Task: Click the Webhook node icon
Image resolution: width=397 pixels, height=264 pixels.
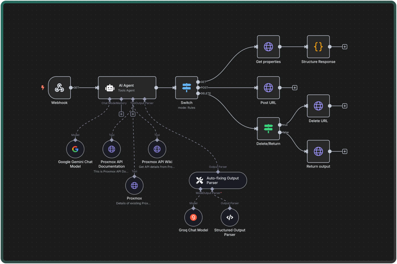Action: [59, 88]
